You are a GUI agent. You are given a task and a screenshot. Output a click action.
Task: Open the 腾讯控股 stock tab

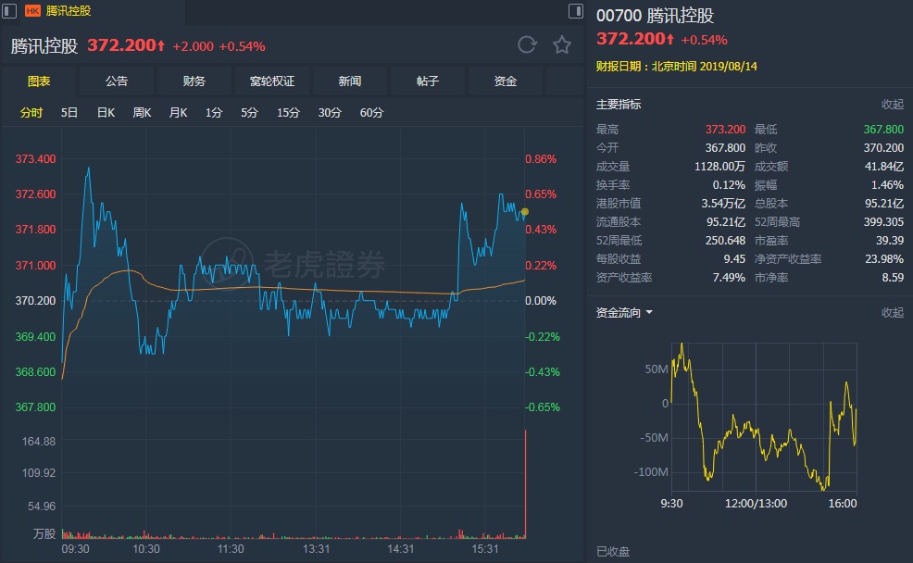point(69,11)
